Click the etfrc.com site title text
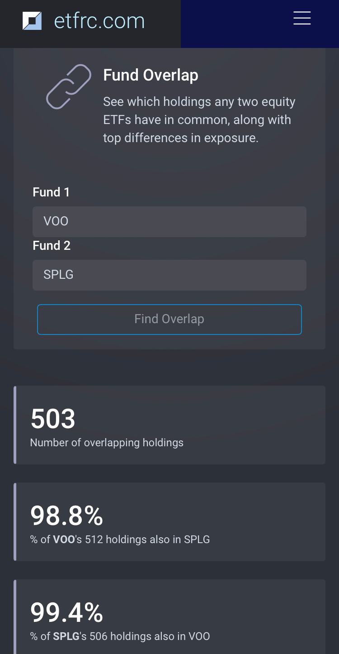This screenshot has width=339, height=654. (x=99, y=20)
